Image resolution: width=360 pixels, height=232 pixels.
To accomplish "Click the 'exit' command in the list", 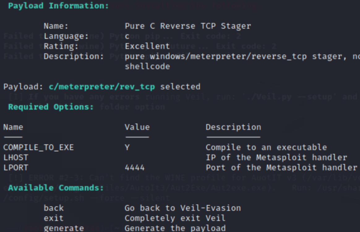I will (54, 218).
